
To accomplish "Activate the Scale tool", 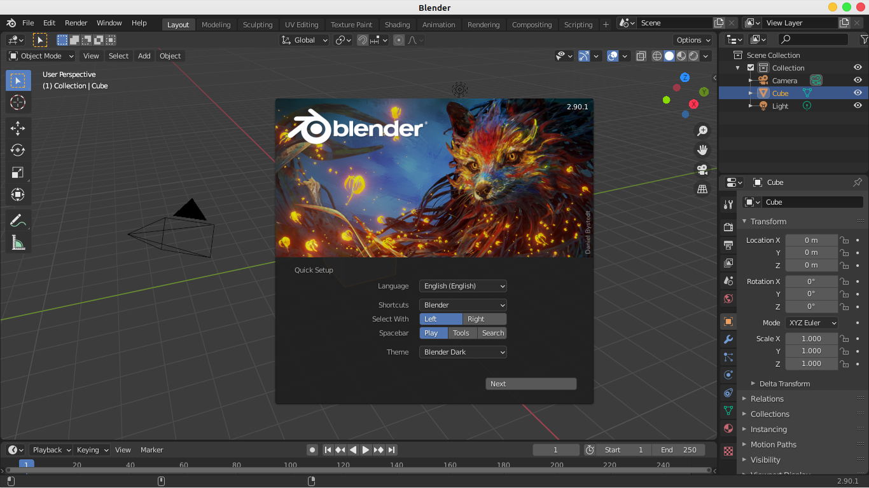I will 18,172.
